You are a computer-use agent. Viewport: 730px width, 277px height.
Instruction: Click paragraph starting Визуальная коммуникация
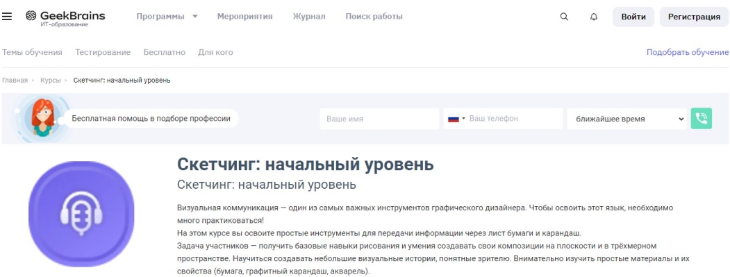tap(426, 214)
